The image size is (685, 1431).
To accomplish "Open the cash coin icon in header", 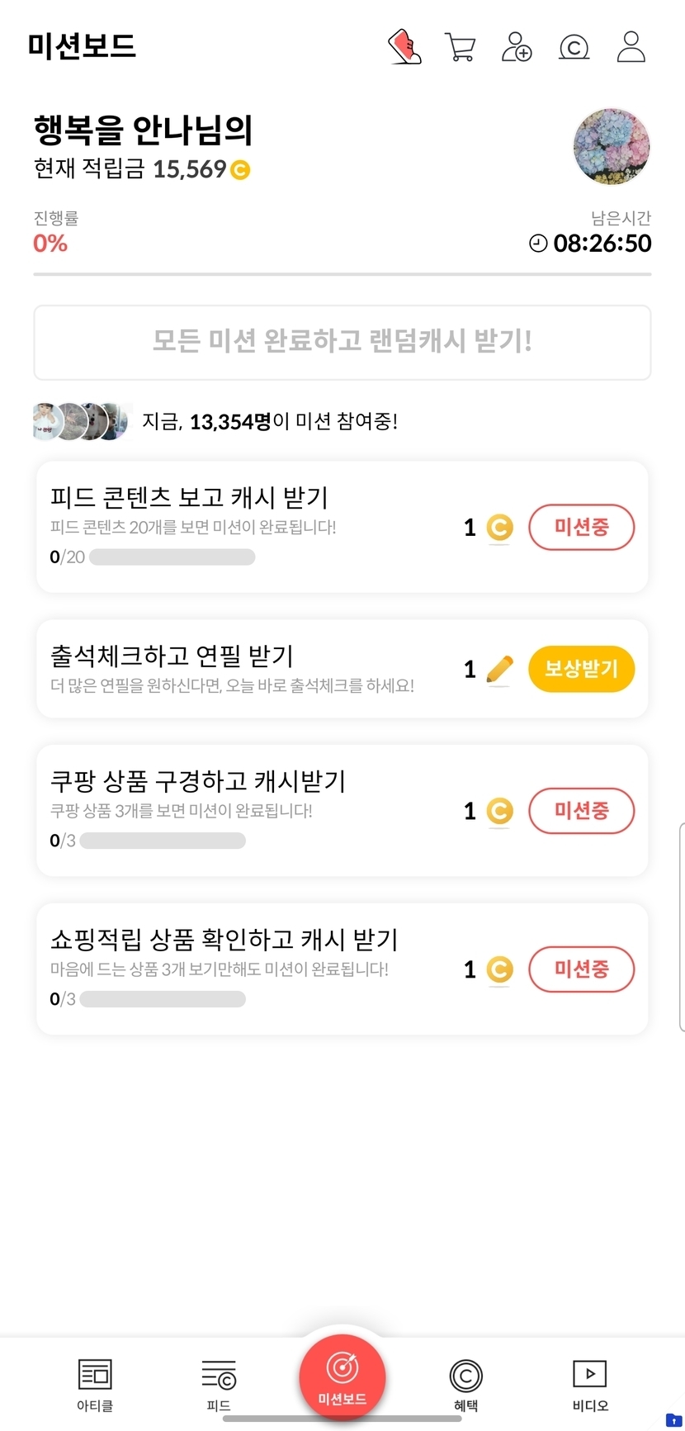I will (x=574, y=47).
